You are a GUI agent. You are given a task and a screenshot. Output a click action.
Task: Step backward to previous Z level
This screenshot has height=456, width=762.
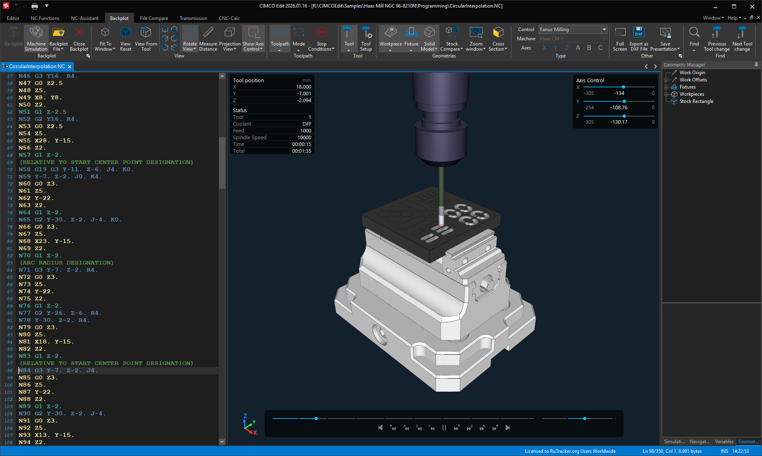[419, 428]
